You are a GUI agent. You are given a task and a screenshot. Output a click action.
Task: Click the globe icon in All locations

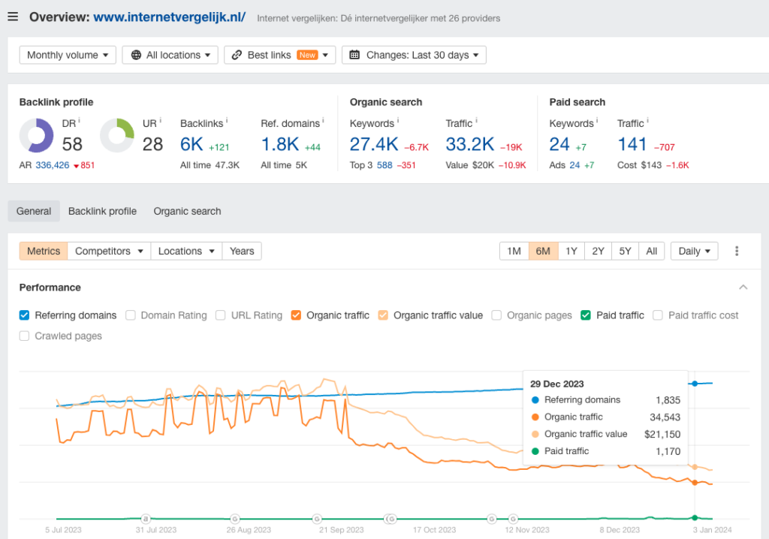click(x=136, y=55)
